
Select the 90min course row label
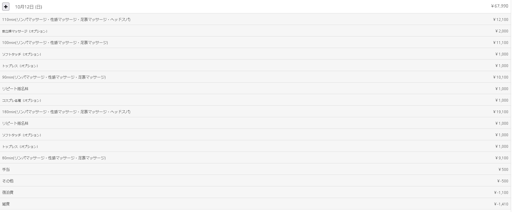[54, 77]
